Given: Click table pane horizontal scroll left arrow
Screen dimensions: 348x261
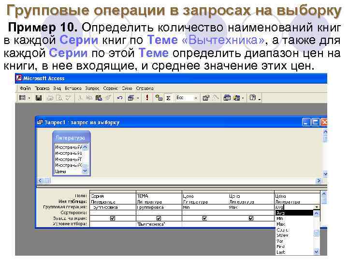Looking at the screenshot, I should pos(40,181).
